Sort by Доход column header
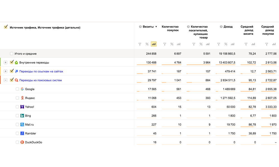 coord(228,27)
